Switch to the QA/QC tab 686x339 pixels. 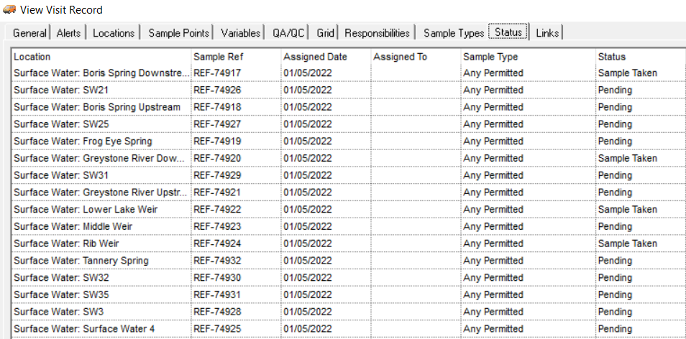coord(288,33)
